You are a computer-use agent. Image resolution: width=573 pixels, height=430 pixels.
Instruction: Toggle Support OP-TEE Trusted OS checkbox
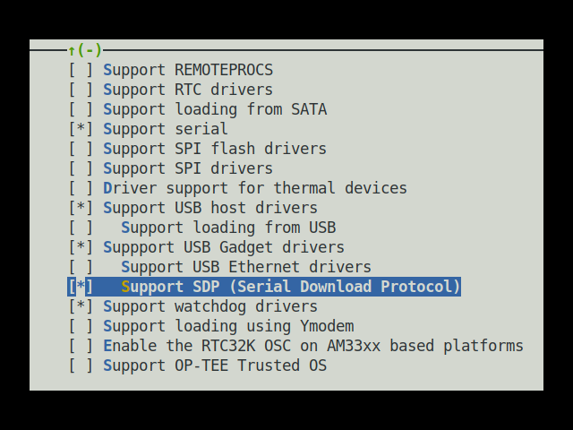point(81,365)
